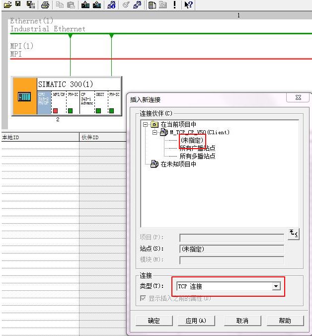Select the CP 343-1 Advanced module
312x336 pixels.
pyautogui.click(x=87, y=102)
